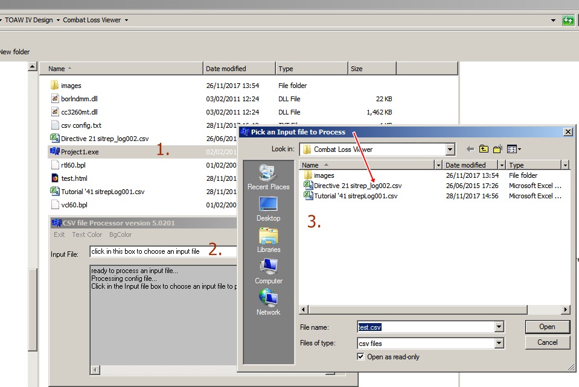Select Directive 21 sitrep_log002.csv in dialog list
Viewport: 579px width, 387px height.
point(357,186)
